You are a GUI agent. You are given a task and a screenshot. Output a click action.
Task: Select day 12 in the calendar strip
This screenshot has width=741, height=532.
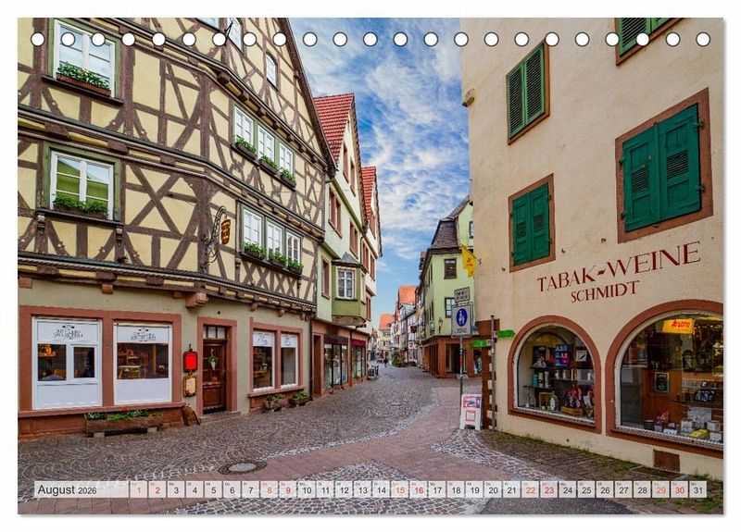344,489
